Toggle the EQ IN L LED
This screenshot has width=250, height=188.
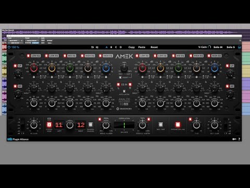[118, 85]
